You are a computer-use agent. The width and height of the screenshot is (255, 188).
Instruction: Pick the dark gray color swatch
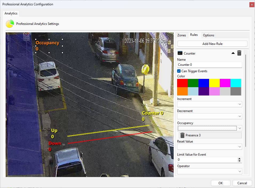click(x=236, y=91)
